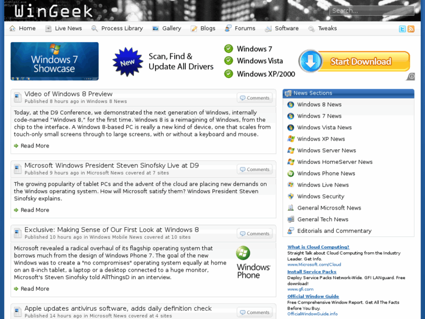This screenshot has height=319, width=425.
Task: Click the Software icon in the nav bar
Action: [268, 29]
